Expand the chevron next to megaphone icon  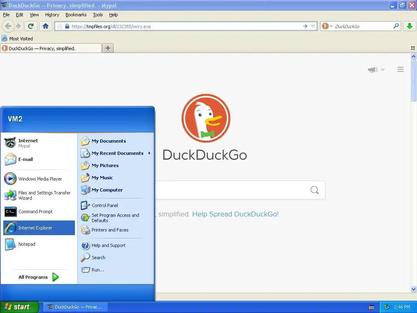coord(383,69)
